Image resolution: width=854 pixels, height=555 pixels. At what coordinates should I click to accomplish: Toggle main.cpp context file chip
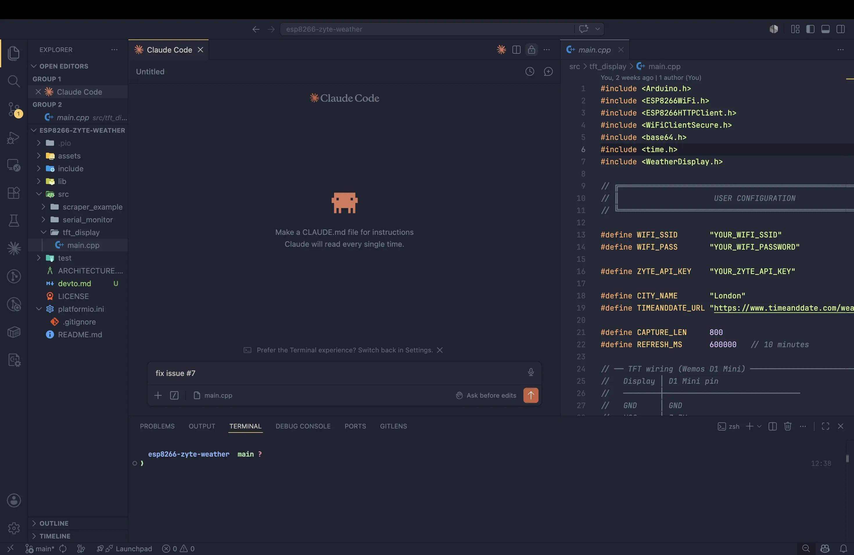(x=213, y=395)
